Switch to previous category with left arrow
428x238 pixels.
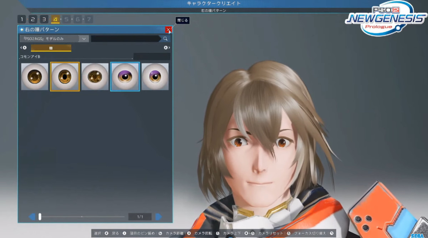(x=24, y=48)
